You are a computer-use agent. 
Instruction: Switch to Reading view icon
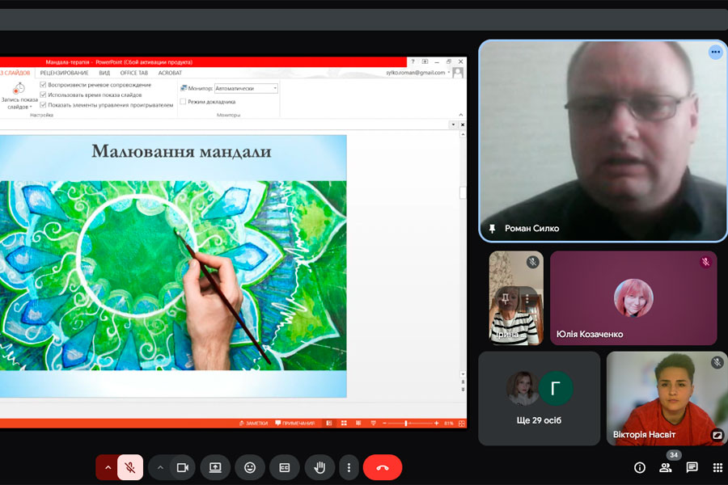[x=358, y=424]
